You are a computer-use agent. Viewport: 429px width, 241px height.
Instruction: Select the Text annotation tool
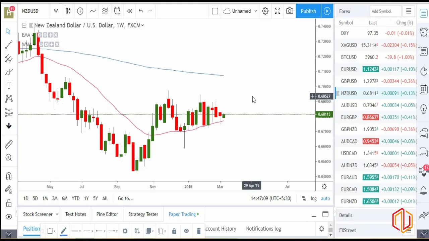[9, 85]
